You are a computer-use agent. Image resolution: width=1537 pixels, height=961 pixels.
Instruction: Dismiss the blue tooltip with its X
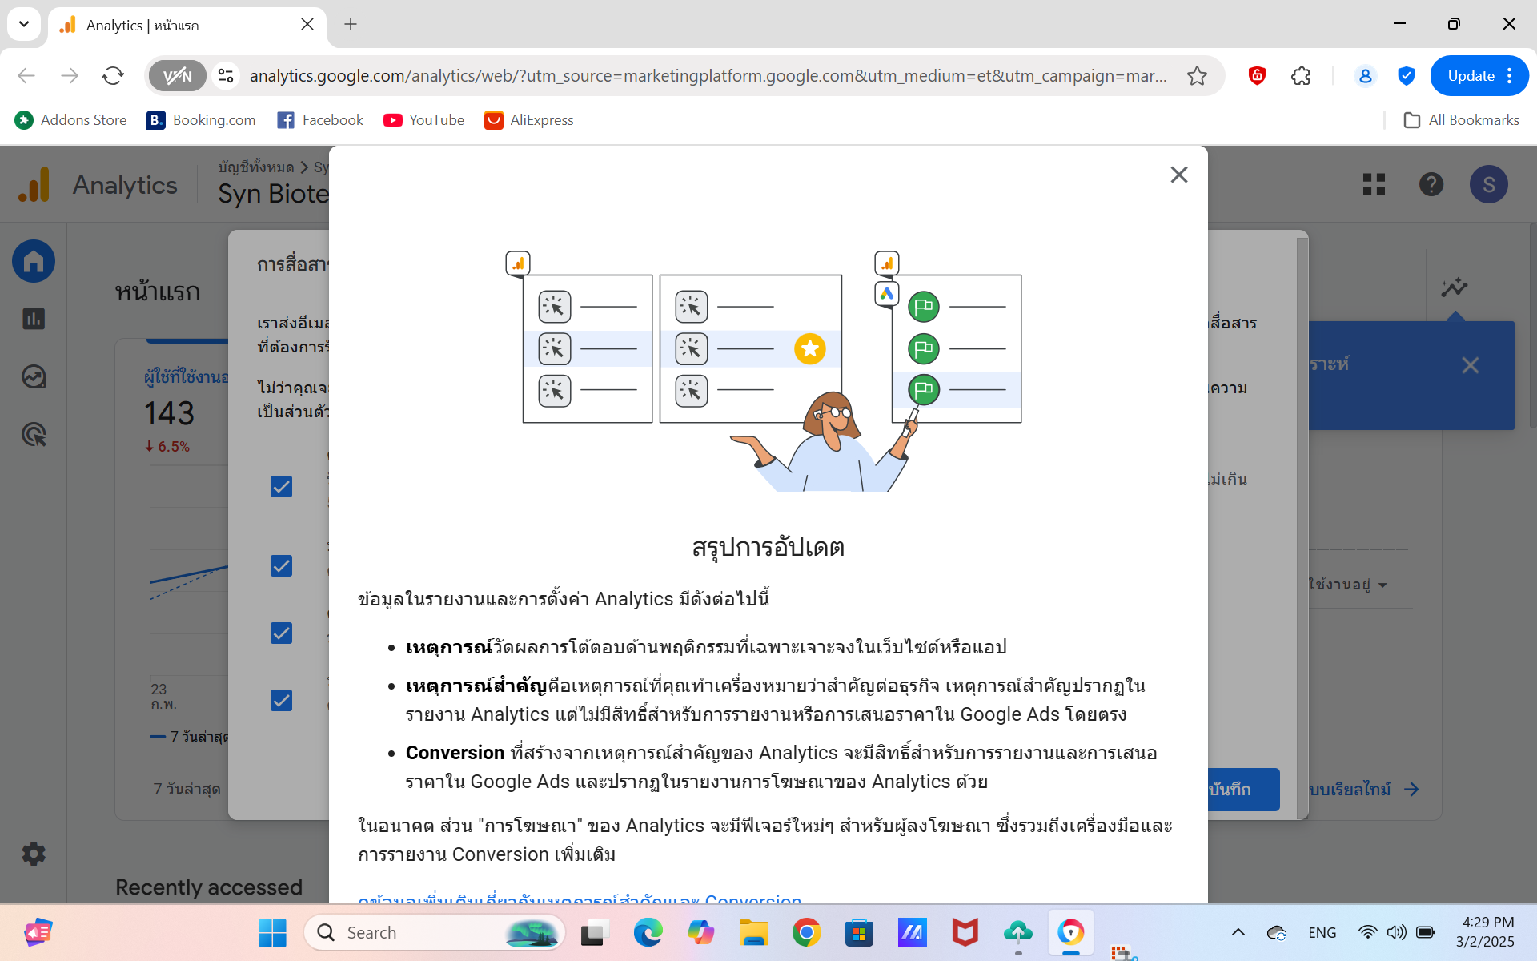1471,365
